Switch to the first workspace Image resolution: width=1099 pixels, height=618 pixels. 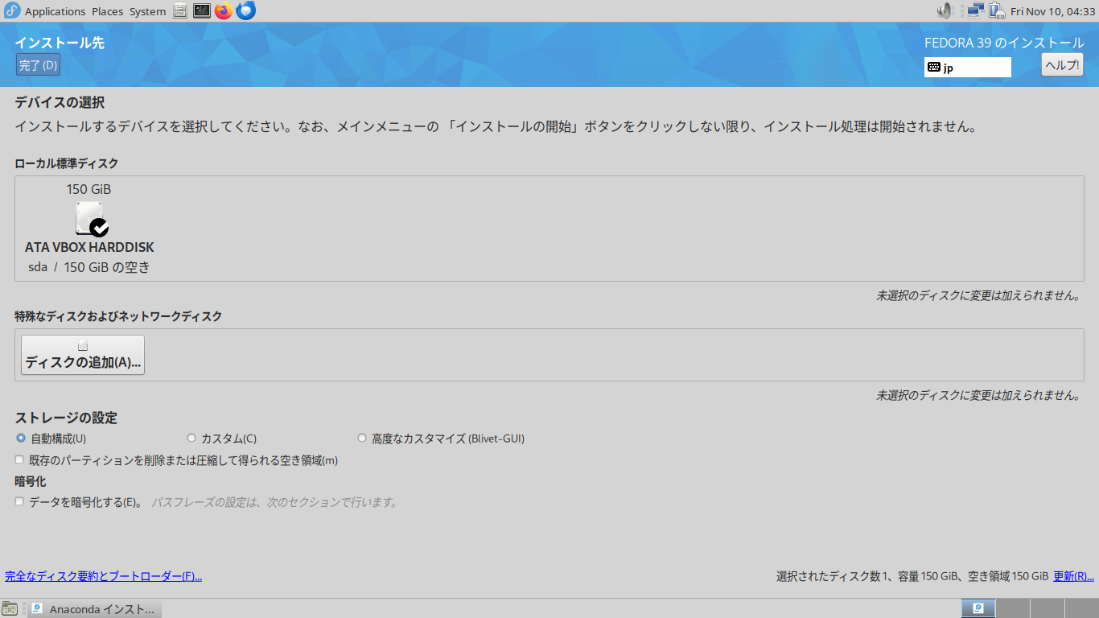(978, 608)
